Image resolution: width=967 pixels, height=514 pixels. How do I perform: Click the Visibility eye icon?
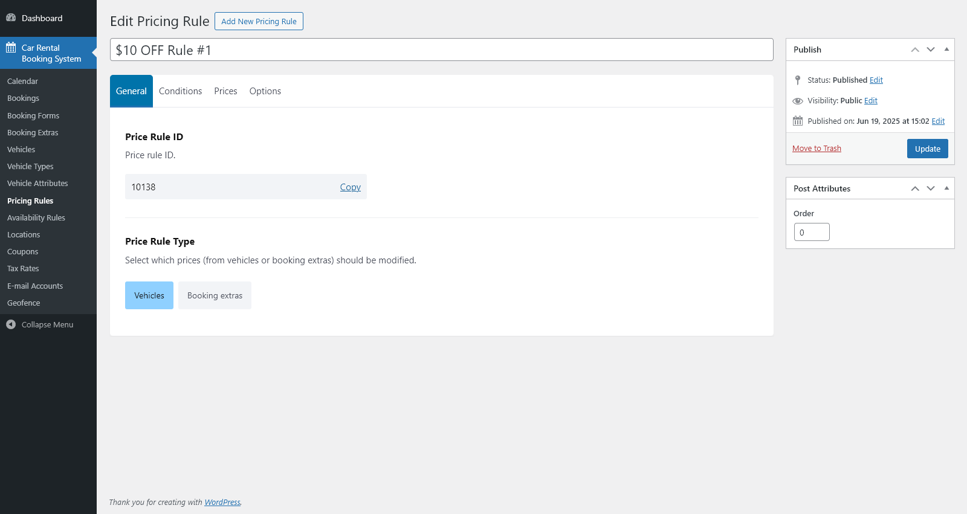click(798, 101)
